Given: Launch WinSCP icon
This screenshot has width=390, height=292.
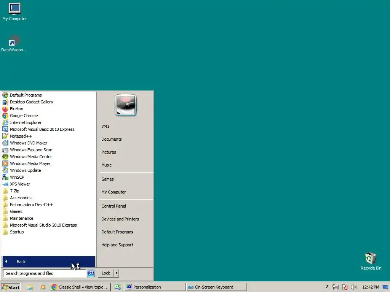Looking at the screenshot, I should tap(5, 177).
